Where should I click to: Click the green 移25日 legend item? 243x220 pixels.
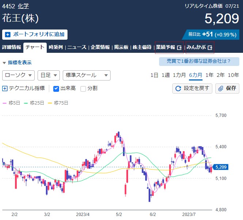pos(35,103)
